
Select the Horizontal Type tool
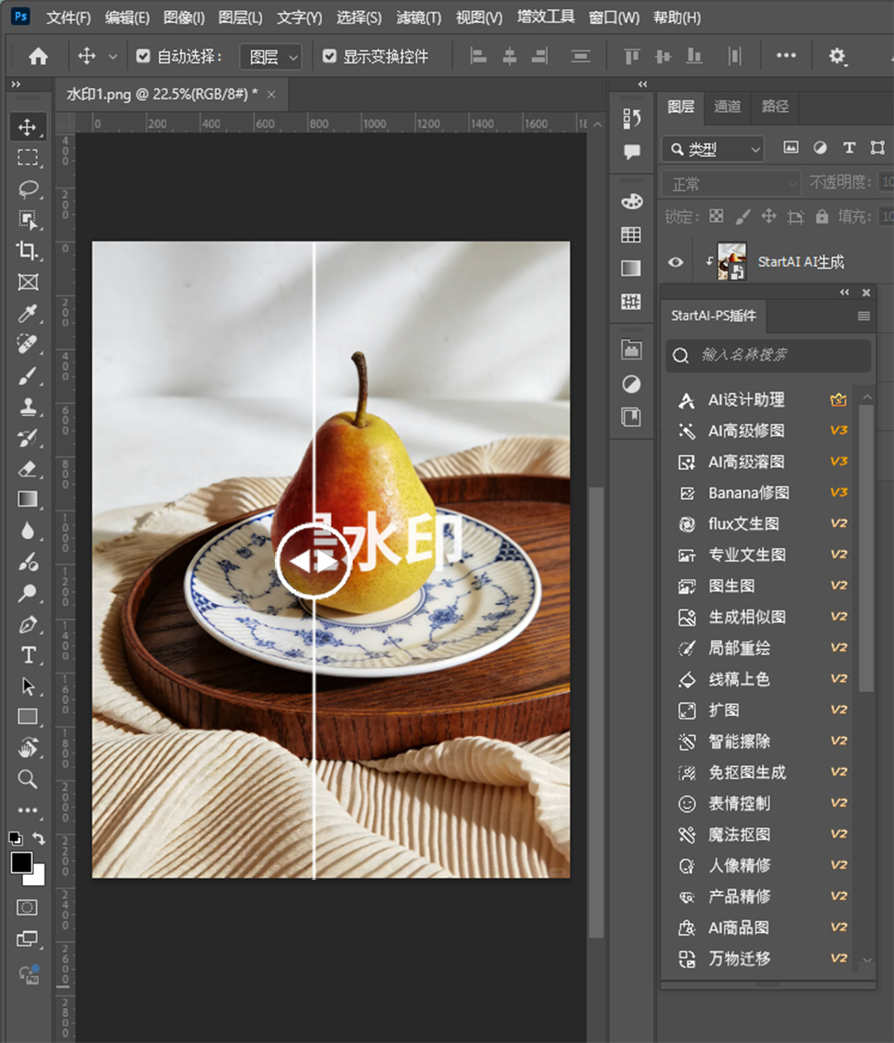[28, 655]
